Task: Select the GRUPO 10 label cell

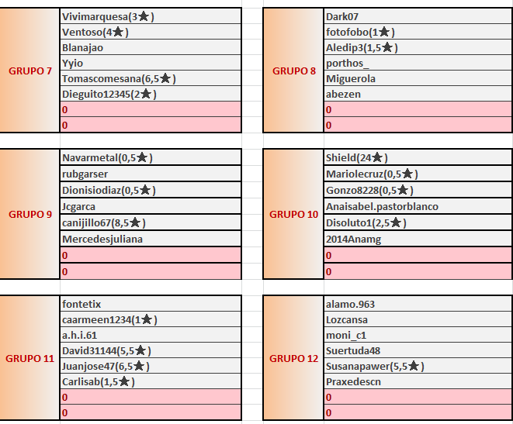Action: point(294,214)
